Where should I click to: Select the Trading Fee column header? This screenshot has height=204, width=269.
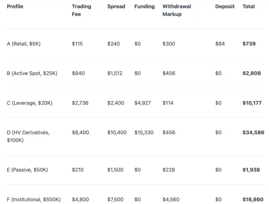[x=81, y=10]
